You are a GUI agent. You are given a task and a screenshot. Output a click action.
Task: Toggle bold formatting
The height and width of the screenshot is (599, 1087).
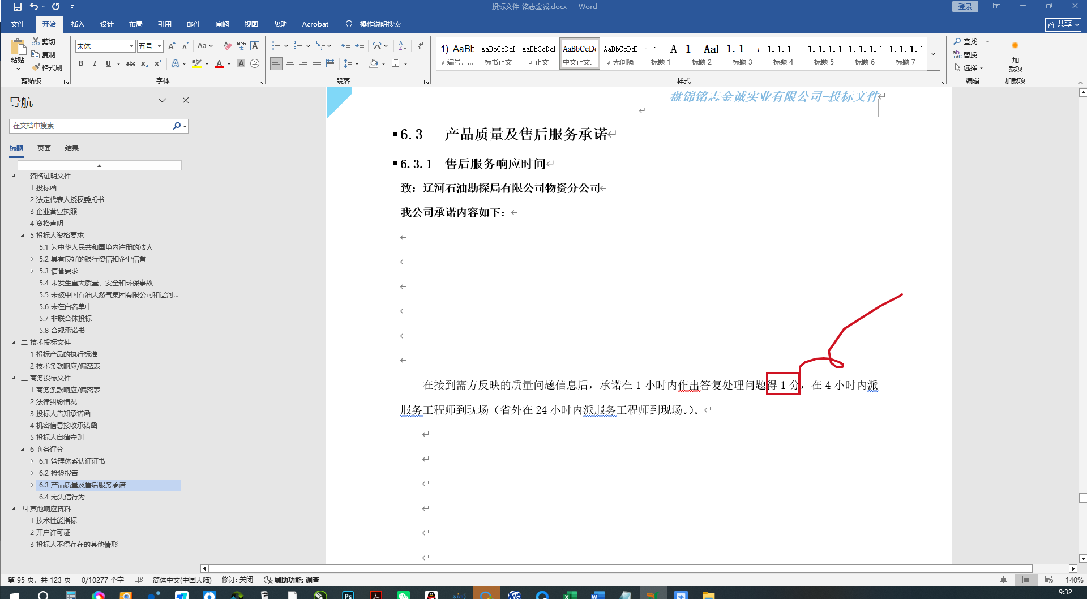(x=81, y=63)
